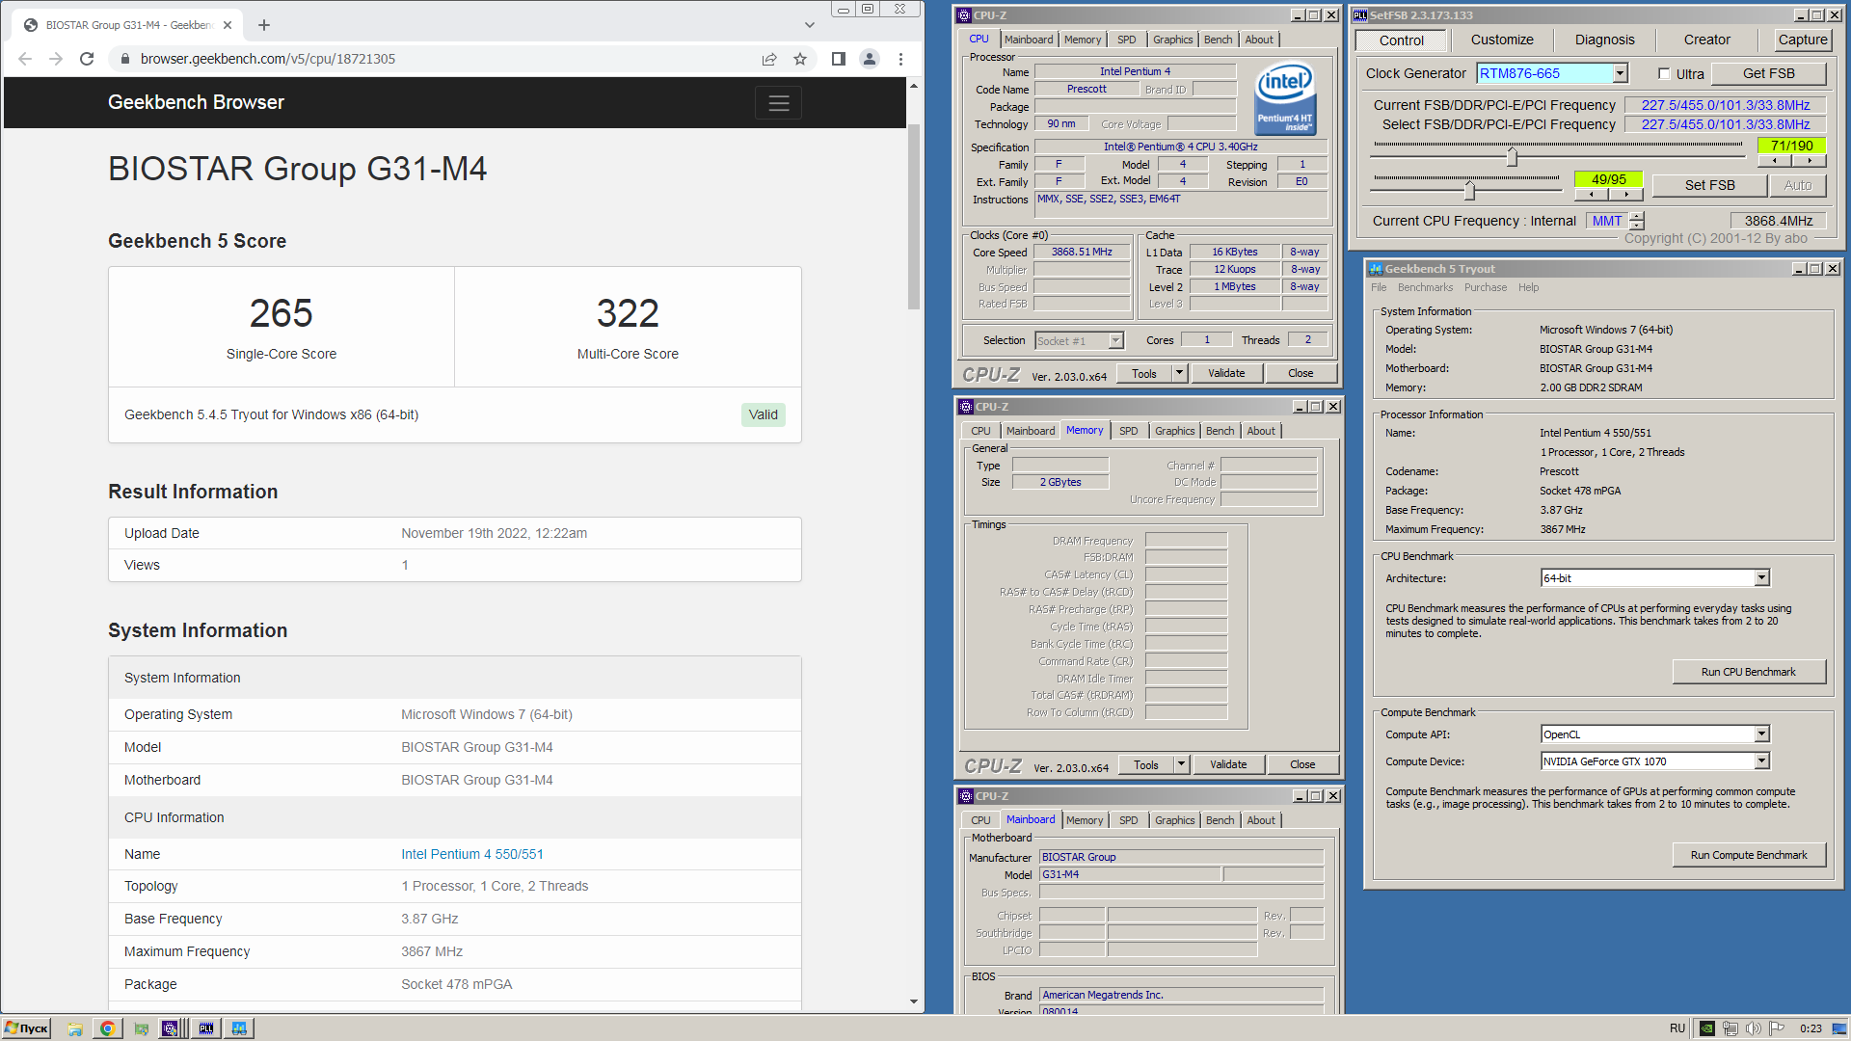
Task: Click Set FSB button
Action: coord(1709,185)
